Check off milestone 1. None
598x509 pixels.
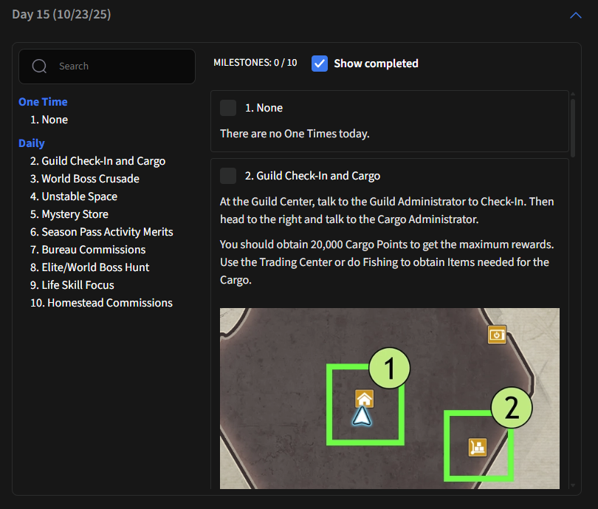228,108
